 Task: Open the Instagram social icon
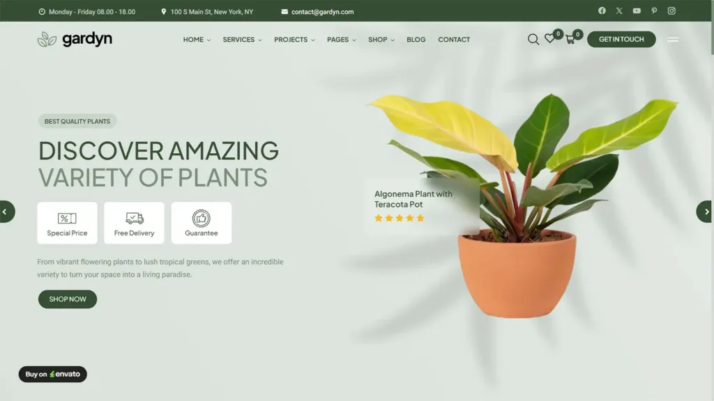[x=671, y=11]
